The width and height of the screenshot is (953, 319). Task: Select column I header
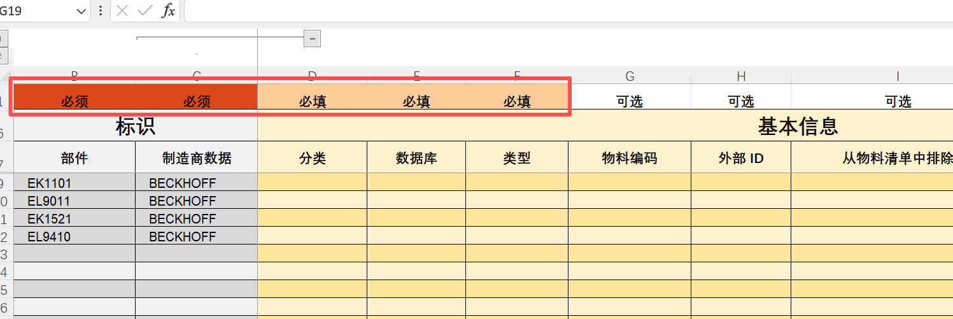tap(898, 76)
